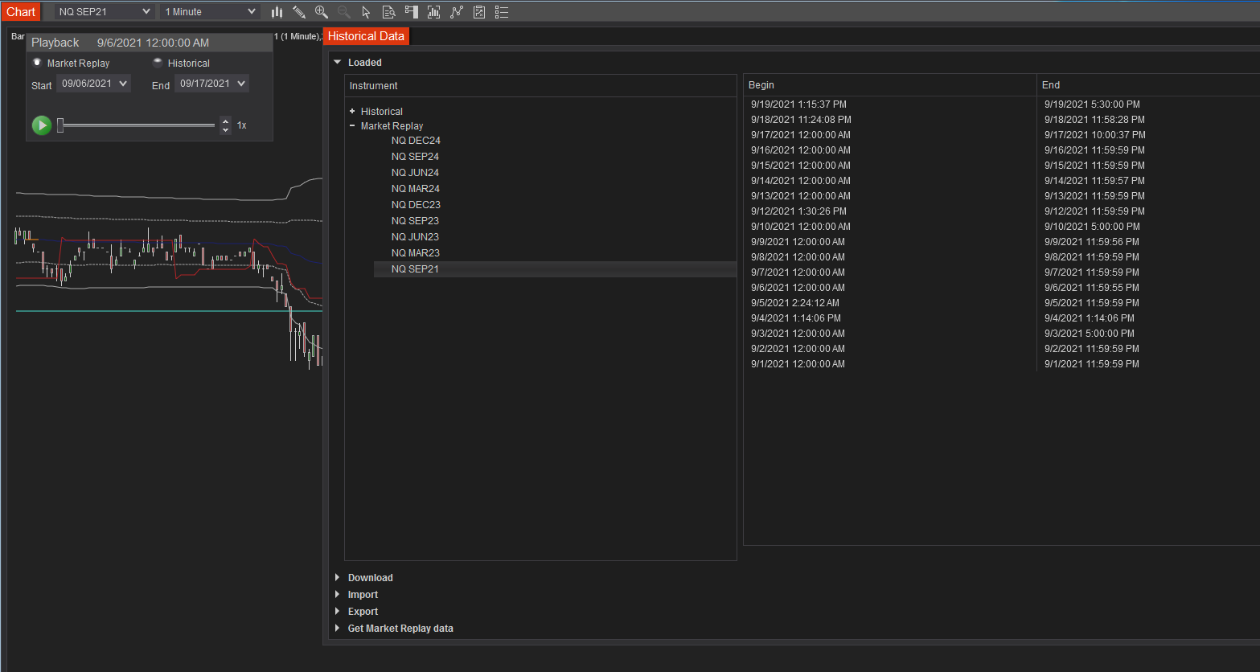Viewport: 1260px width, 672px height.
Task: Click the Playback panel title bar
Action: click(x=150, y=43)
